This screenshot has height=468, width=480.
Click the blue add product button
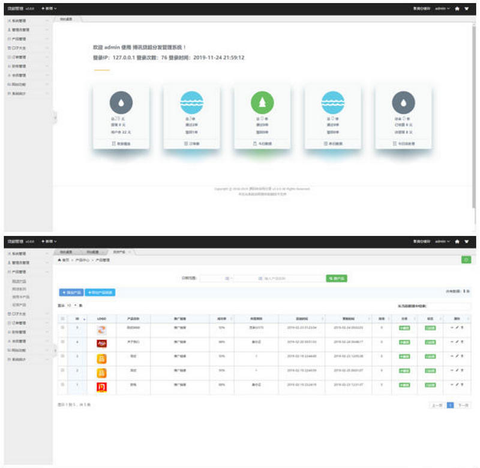(71, 292)
